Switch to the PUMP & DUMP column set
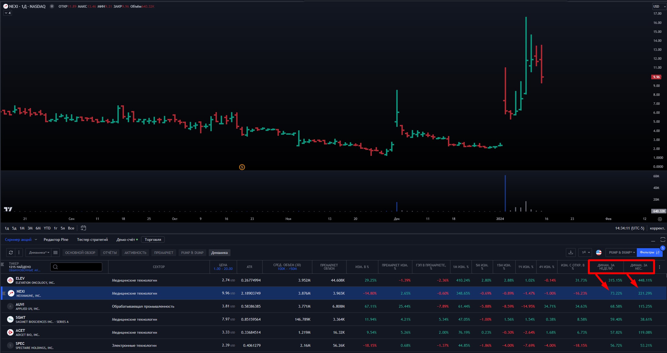Viewport: 667px width, 353px height. tap(192, 253)
